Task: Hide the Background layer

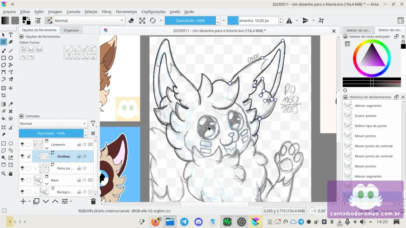Action: pyautogui.click(x=22, y=192)
